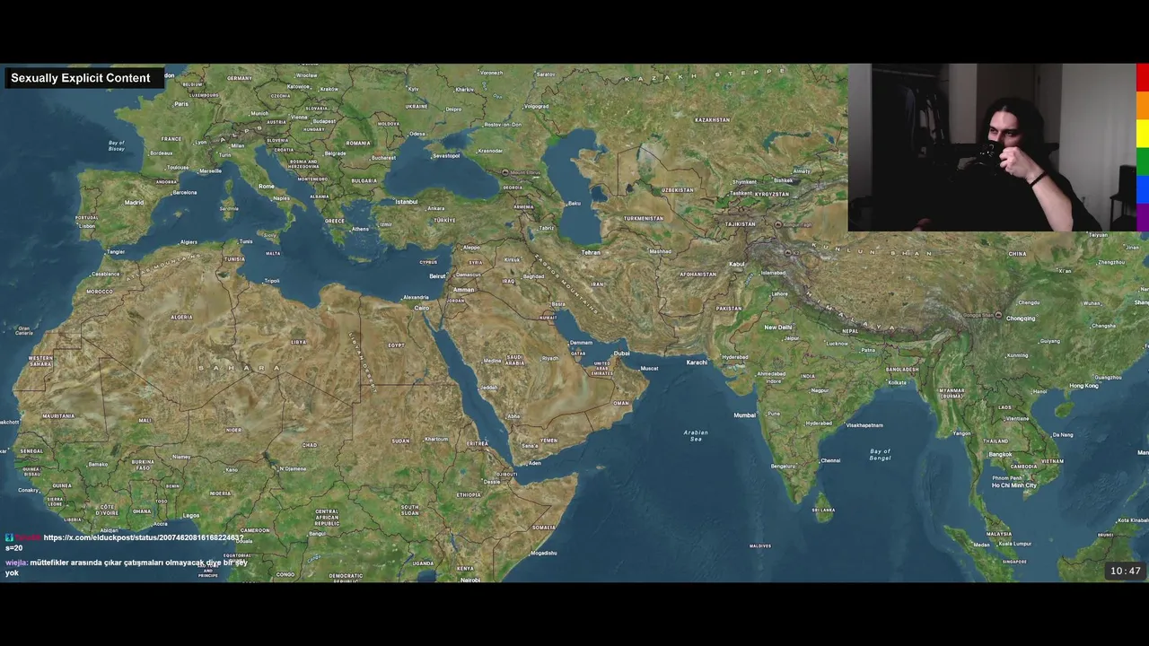
Task: Click the Muscat city label
Action: (648, 369)
